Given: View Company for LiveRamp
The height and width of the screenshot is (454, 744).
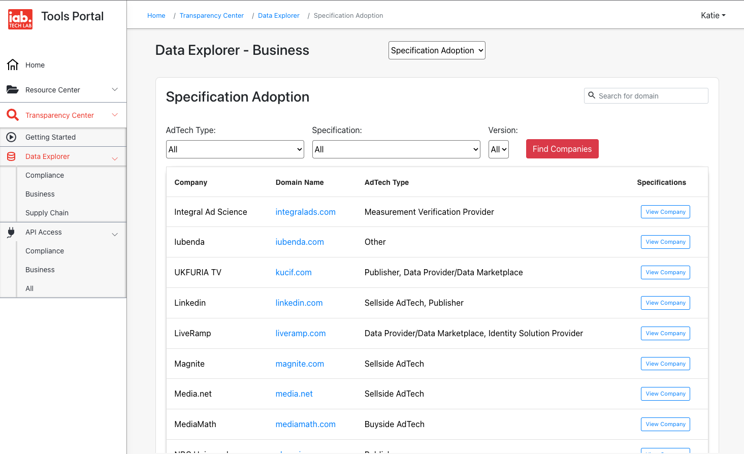Looking at the screenshot, I should (665, 333).
